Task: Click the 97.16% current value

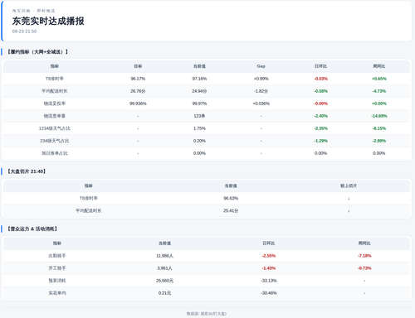Action: click(x=199, y=79)
